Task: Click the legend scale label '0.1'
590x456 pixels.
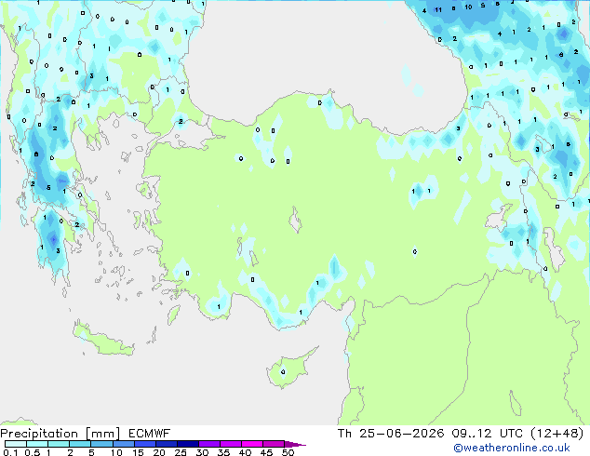Action: point(10,452)
